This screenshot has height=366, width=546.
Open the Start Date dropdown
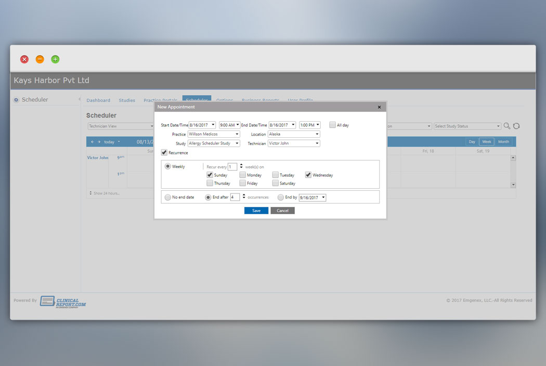point(213,125)
